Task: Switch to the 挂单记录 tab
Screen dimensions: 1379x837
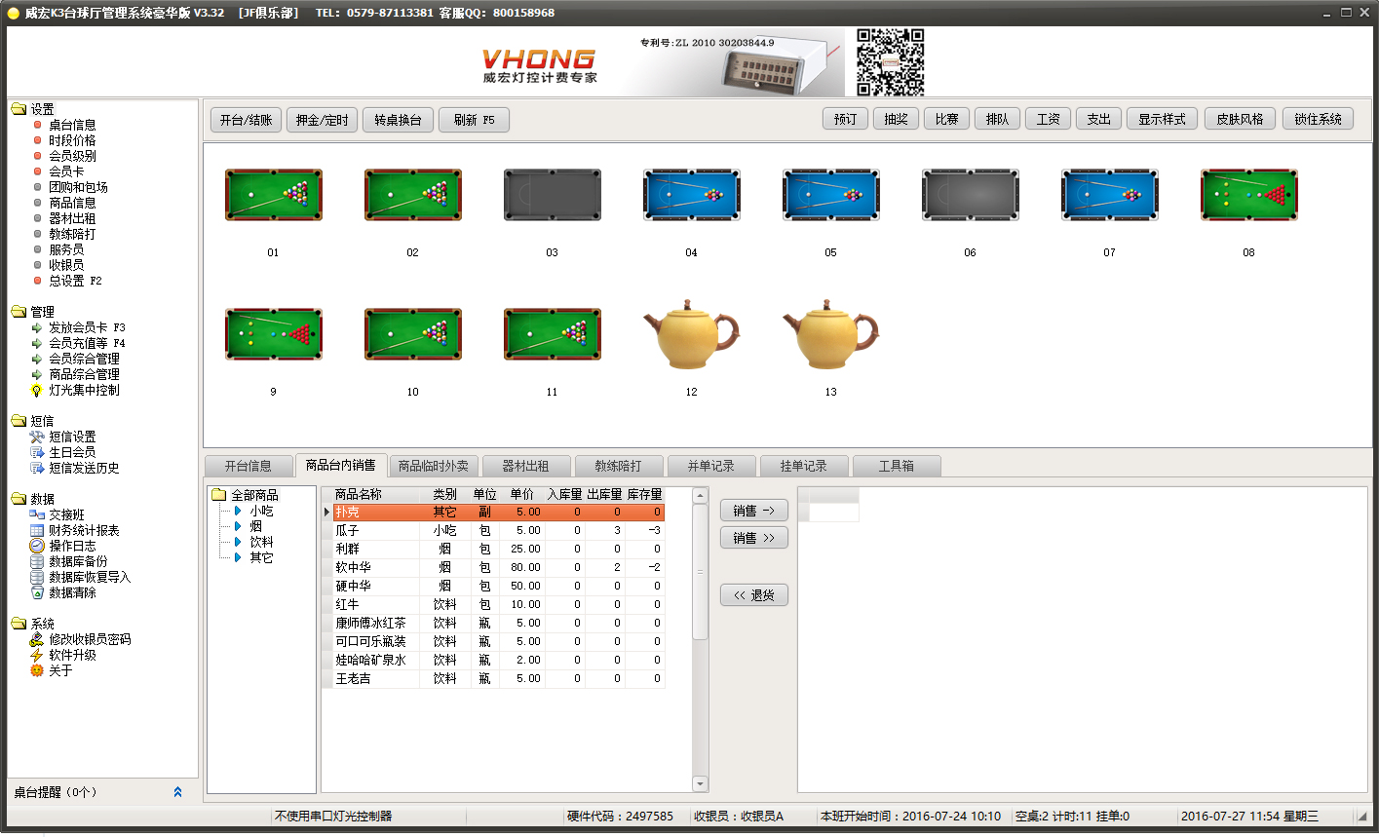Action: point(803,466)
